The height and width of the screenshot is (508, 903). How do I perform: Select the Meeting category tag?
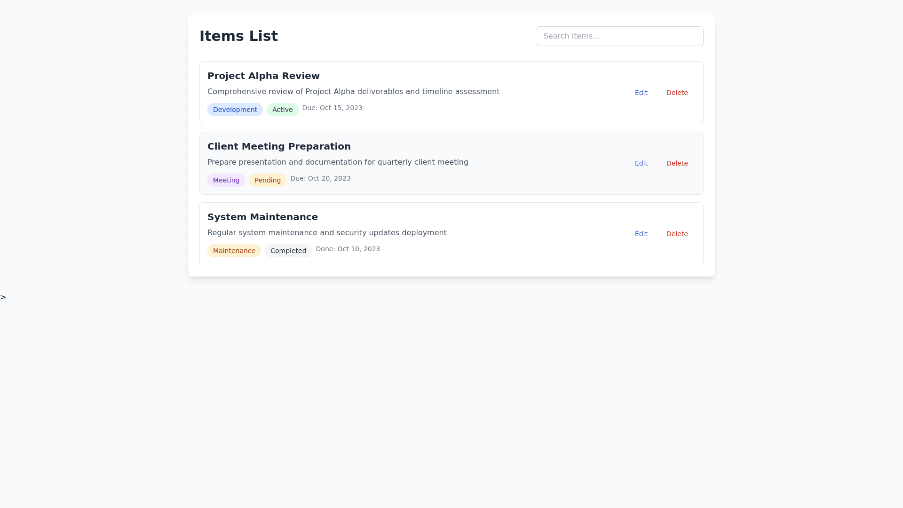coord(226,180)
